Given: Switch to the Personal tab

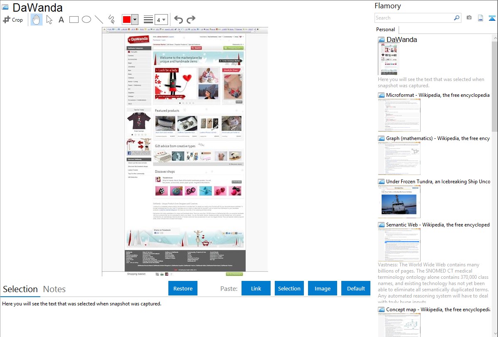Looking at the screenshot, I should pyautogui.click(x=385, y=30).
